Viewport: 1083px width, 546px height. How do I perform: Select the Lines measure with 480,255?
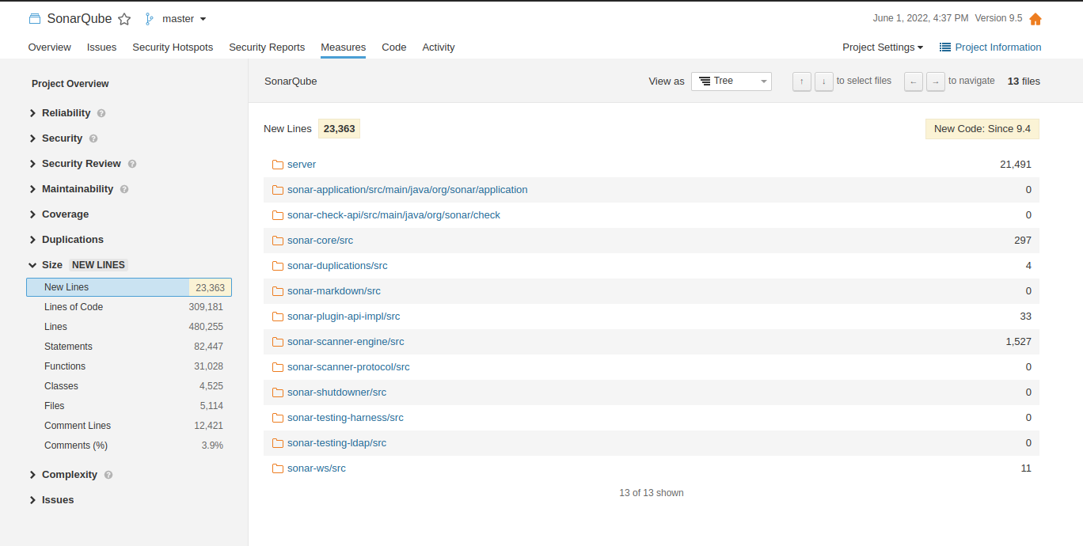129,327
